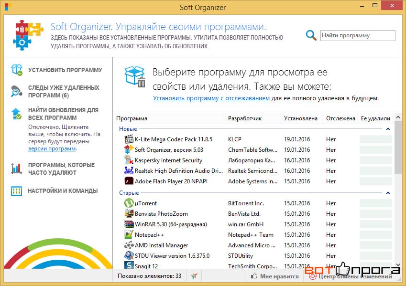
Task: Click the removal bar for µTorrent row
Action: point(376,203)
